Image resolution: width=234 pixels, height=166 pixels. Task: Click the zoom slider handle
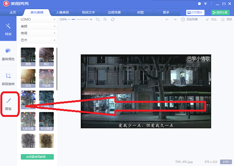pyautogui.click(x=76, y=19)
